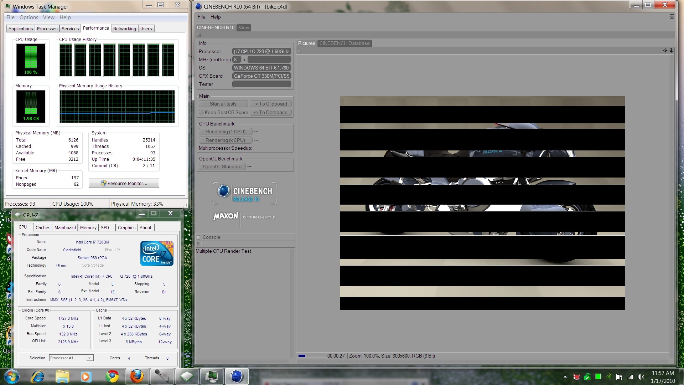Click the Tester input field
Image resolution: width=684 pixels, height=385 pixels.
261,84
